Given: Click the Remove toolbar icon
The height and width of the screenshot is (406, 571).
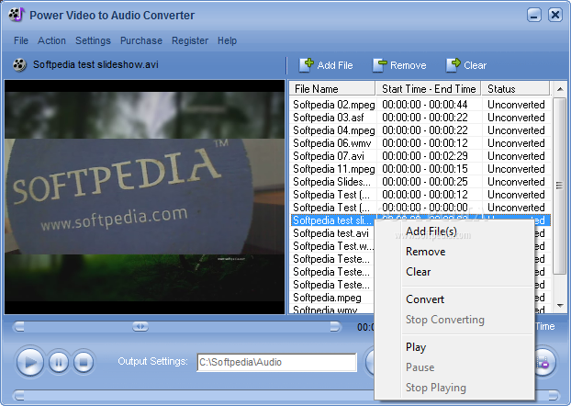Looking at the screenshot, I should point(380,65).
